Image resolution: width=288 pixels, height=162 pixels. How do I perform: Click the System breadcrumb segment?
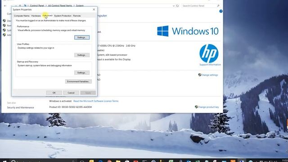80,6
